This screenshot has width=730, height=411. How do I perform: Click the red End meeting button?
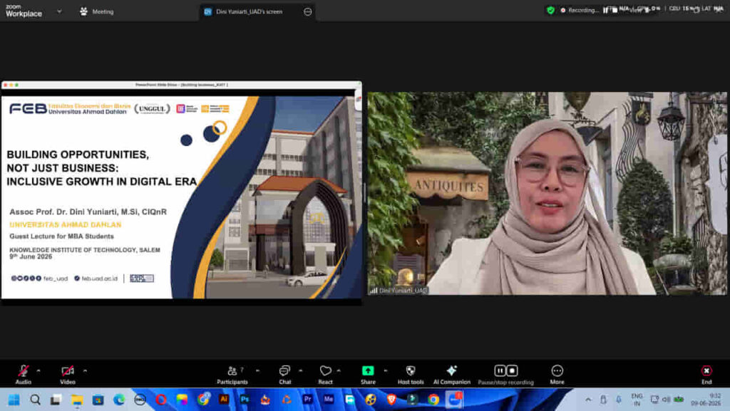[706, 375]
